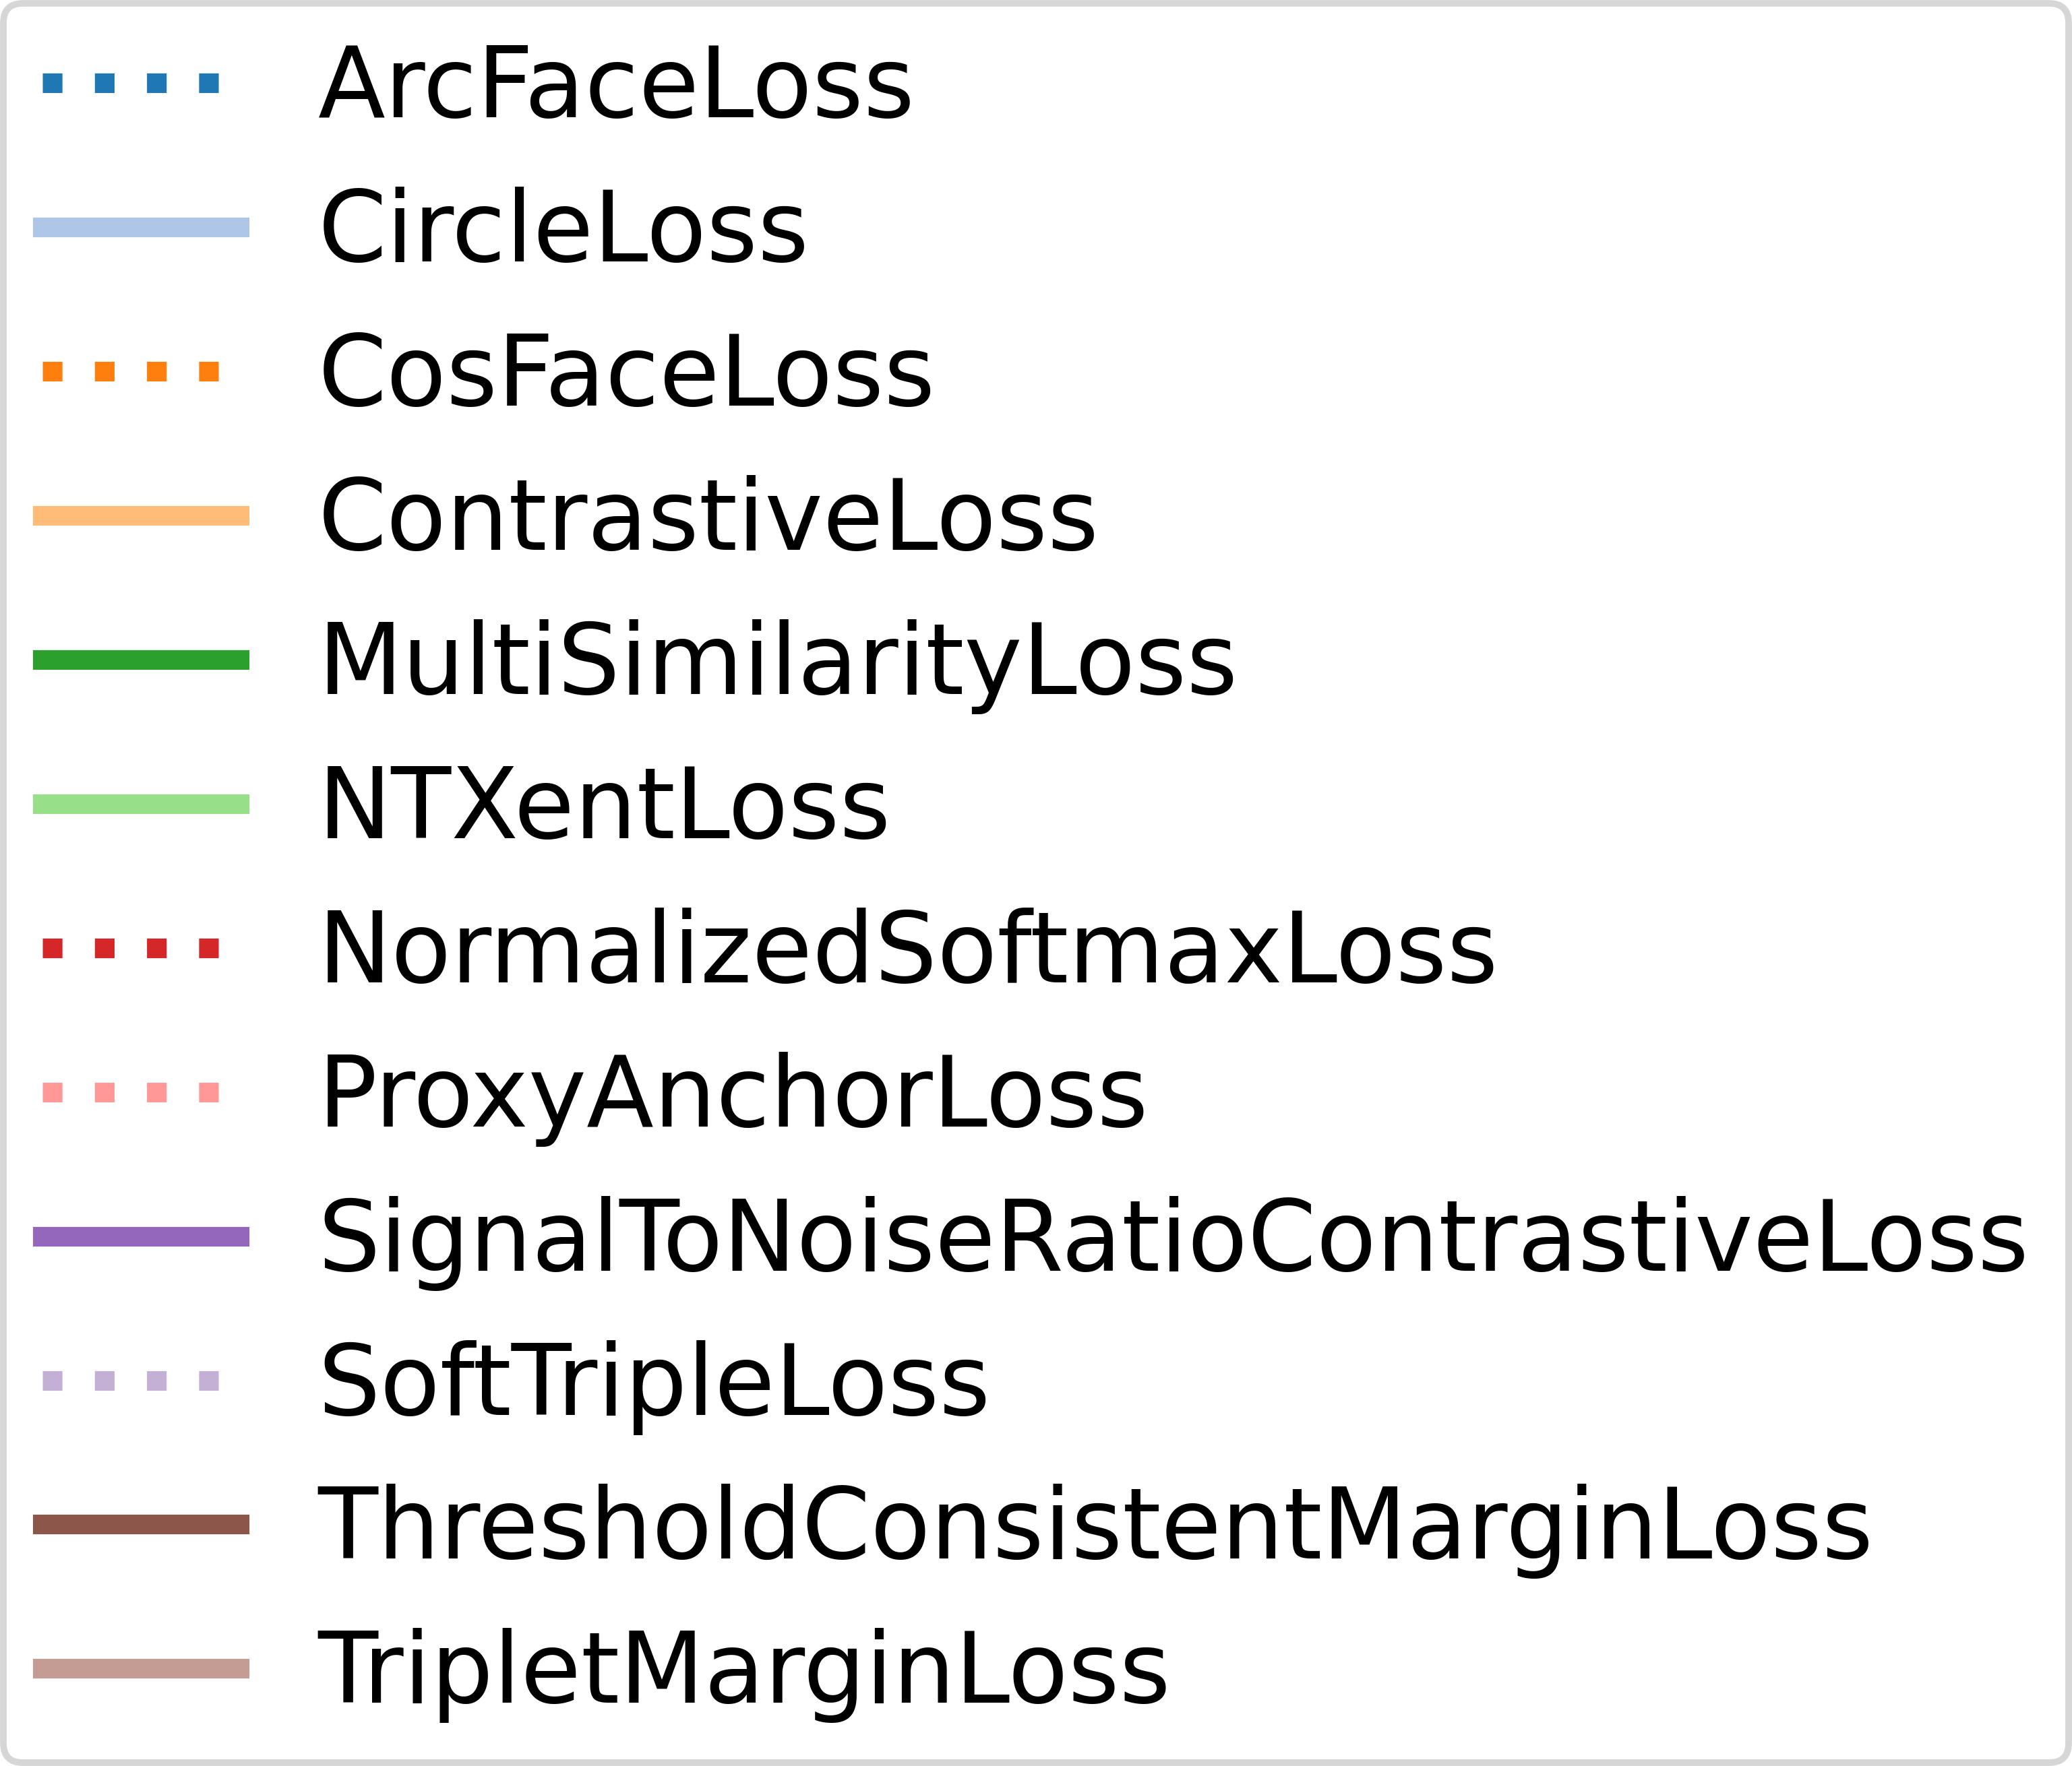Click the MultiSimilarityLoss green line swatch
This screenshot has height=1766, width=2072.
(141, 660)
